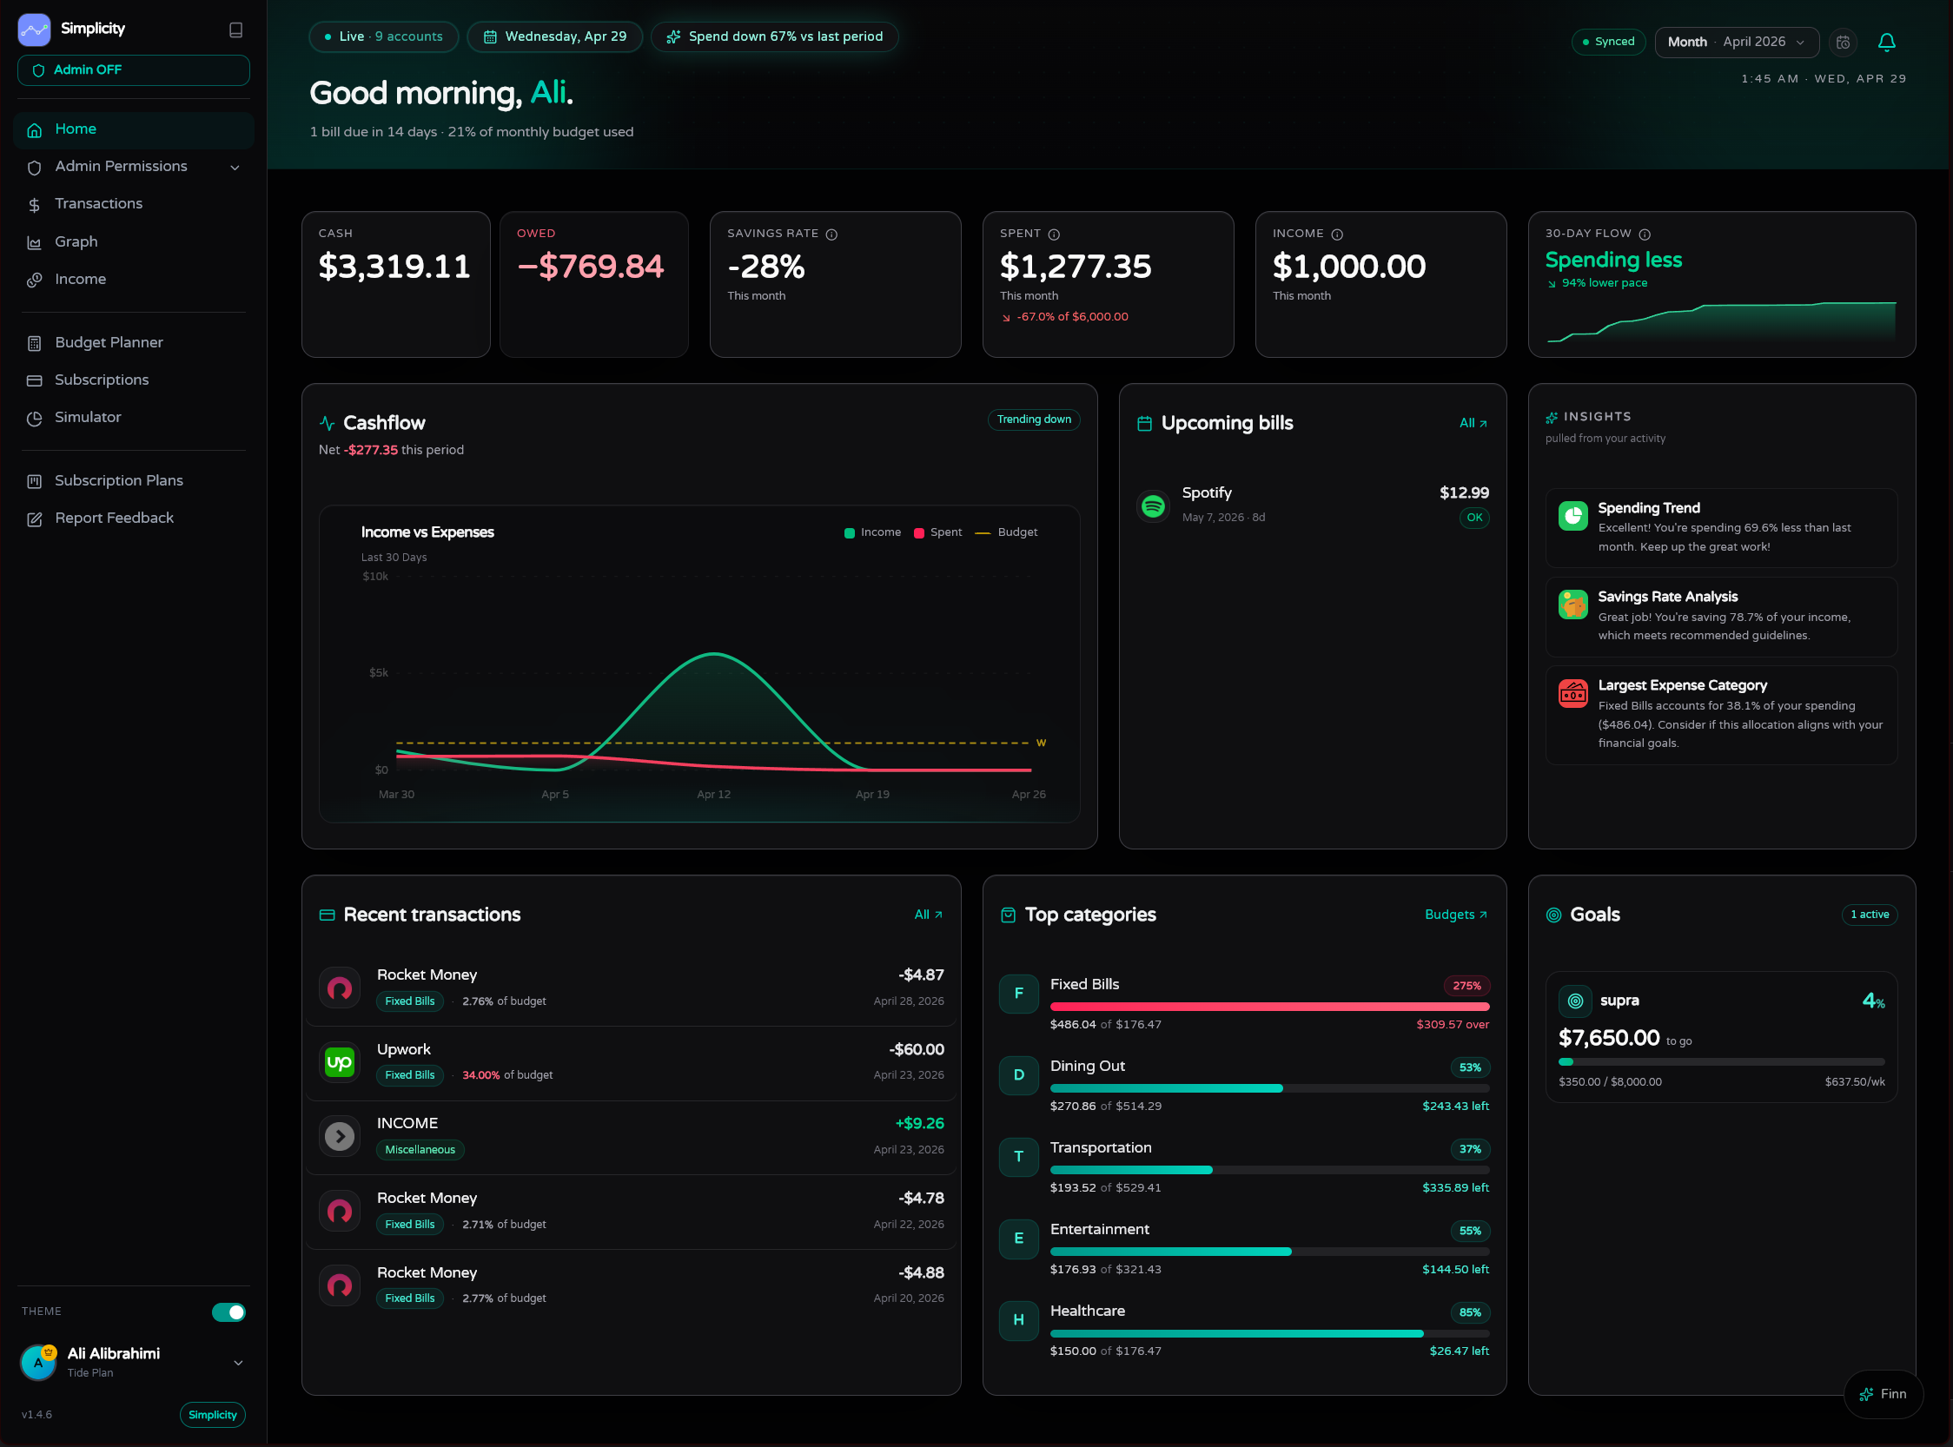The height and width of the screenshot is (1447, 1953).
Task: Click the calendar clock icon beside month selector
Action: 1843,42
